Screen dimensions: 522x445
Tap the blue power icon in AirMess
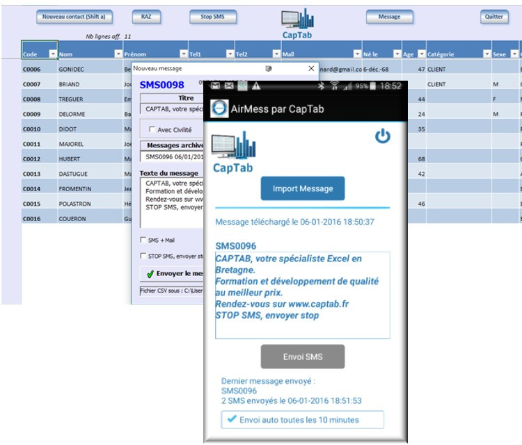[x=382, y=136]
